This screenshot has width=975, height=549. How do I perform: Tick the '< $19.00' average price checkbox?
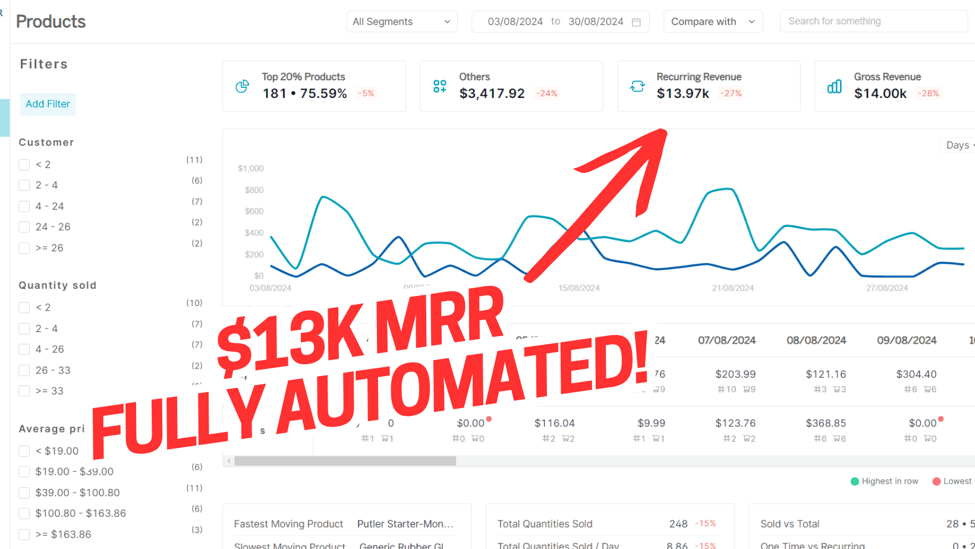24,451
